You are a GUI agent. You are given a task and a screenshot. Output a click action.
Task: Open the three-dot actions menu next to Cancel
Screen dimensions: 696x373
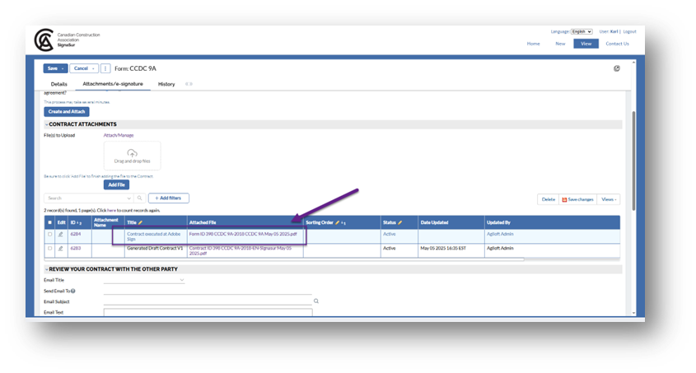coord(105,68)
